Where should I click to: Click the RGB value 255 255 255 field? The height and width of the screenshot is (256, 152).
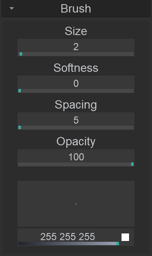click(x=68, y=236)
